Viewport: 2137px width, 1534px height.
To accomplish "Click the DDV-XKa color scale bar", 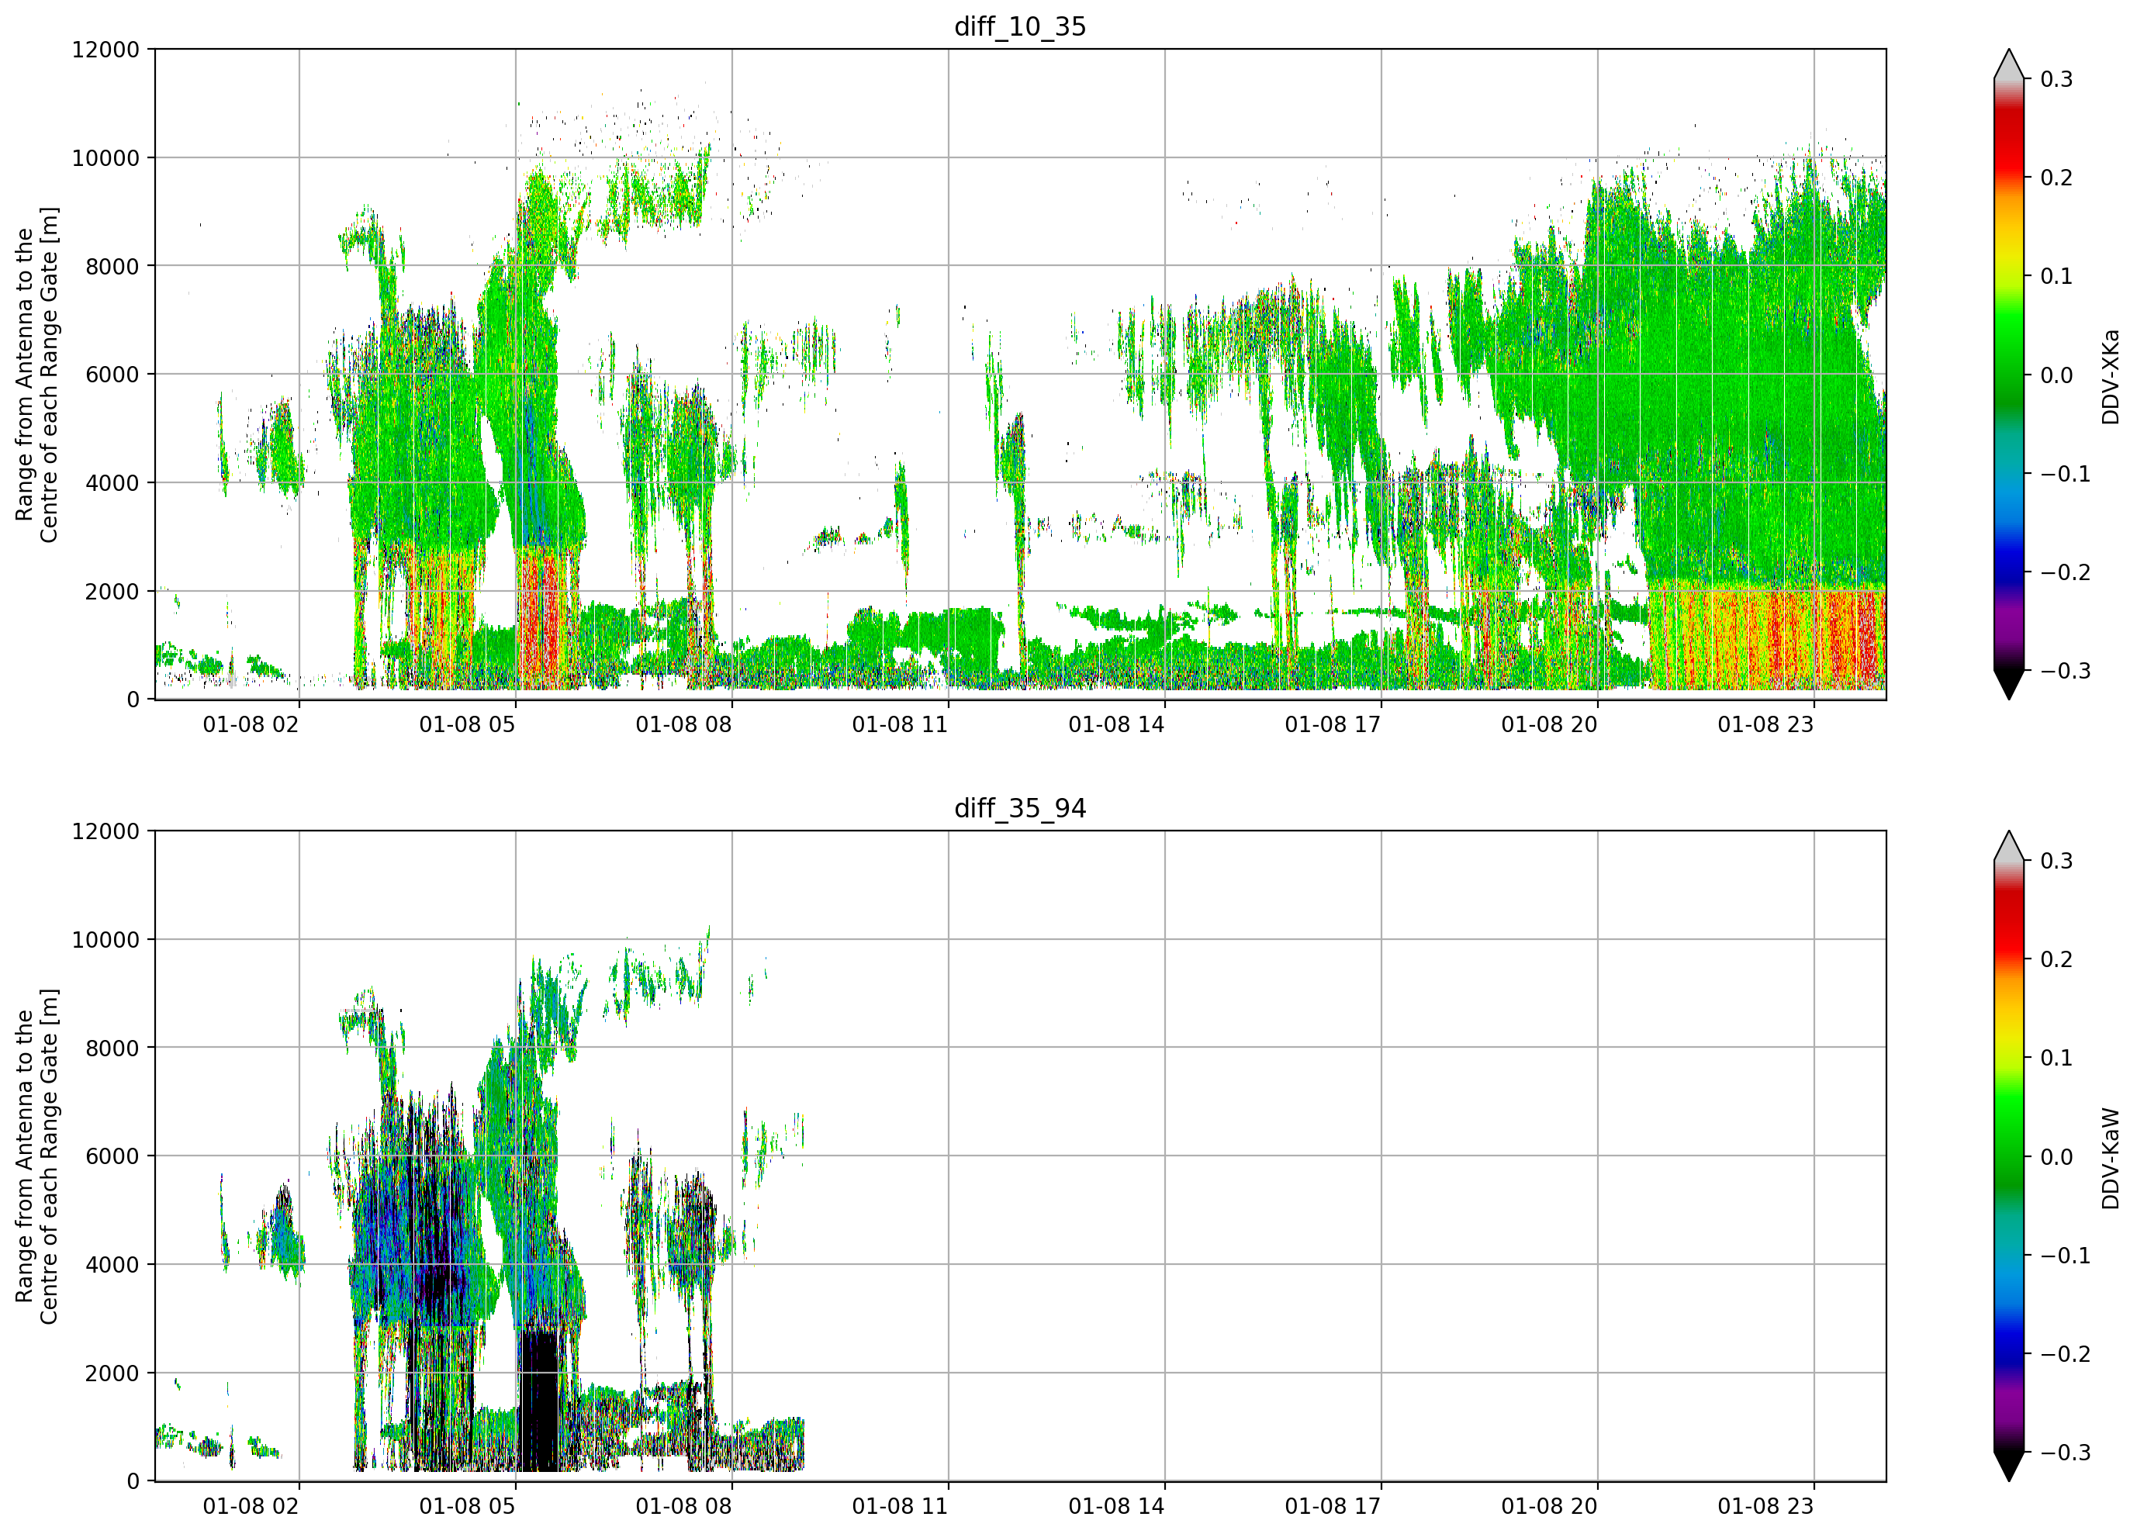I will pos(2009,374).
